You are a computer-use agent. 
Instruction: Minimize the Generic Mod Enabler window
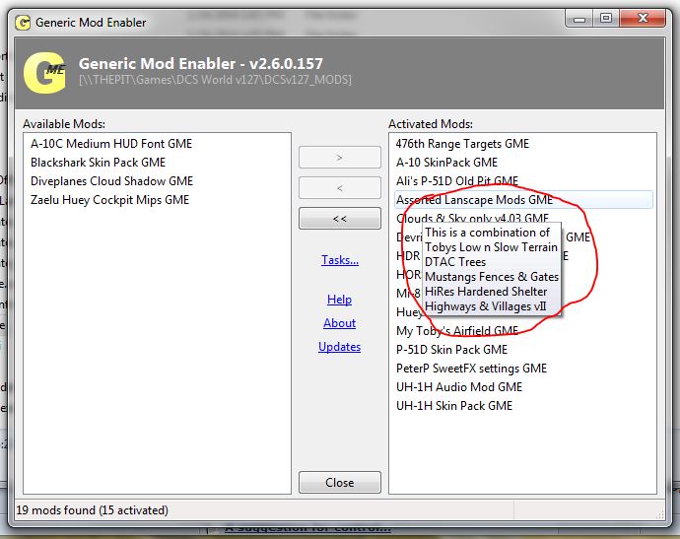579,19
